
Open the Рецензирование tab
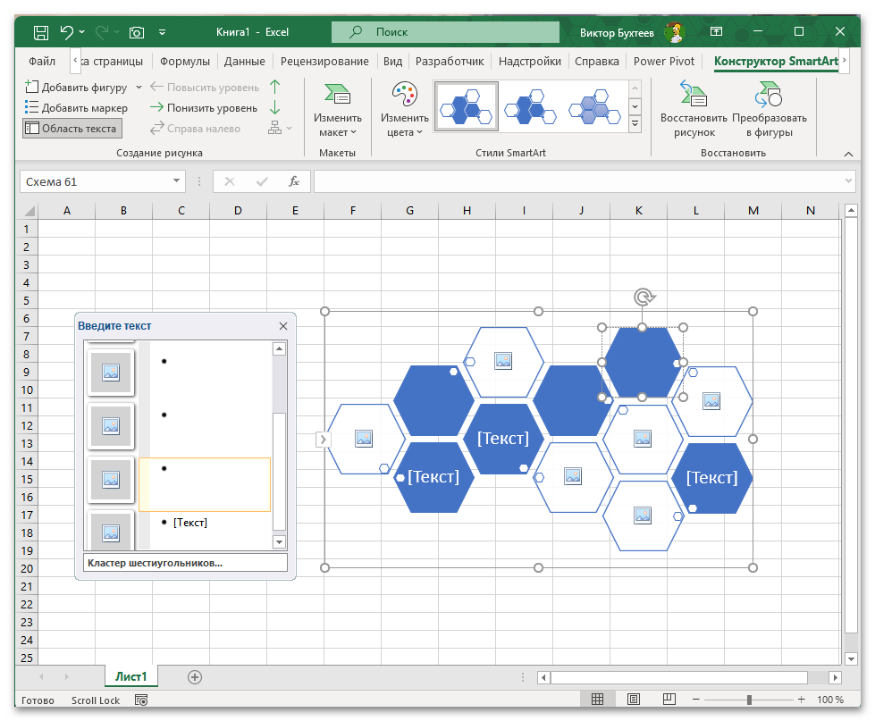pyautogui.click(x=324, y=62)
